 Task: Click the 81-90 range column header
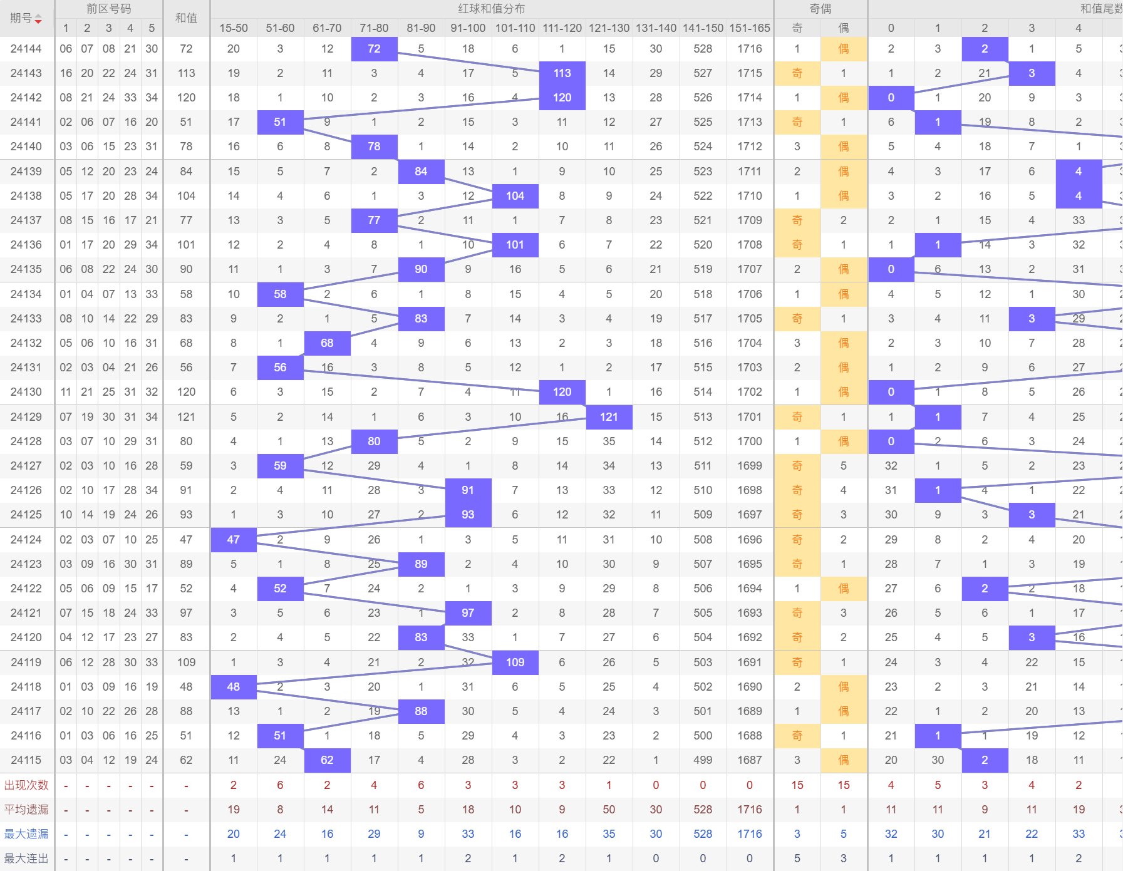pos(421,28)
